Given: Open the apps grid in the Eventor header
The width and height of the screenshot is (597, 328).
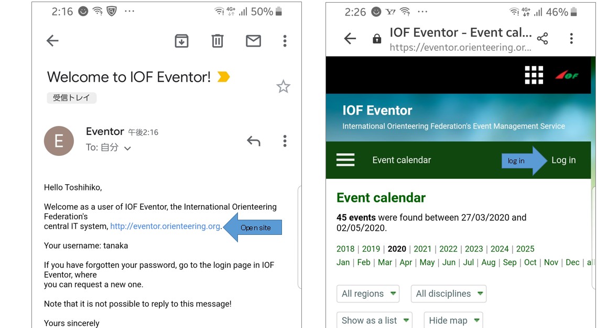Looking at the screenshot, I should [x=534, y=75].
